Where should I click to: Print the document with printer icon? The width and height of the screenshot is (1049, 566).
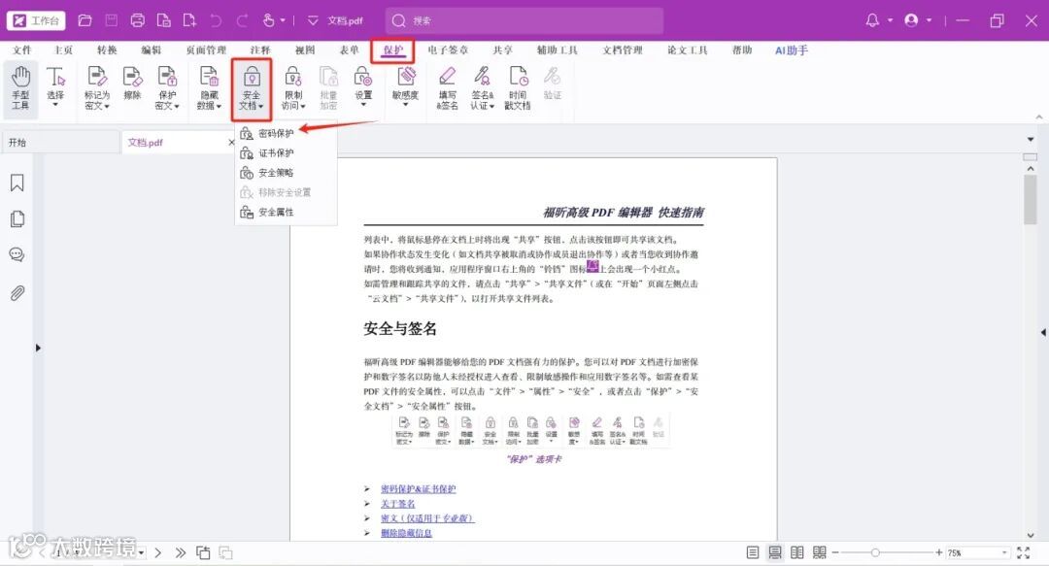(x=138, y=20)
